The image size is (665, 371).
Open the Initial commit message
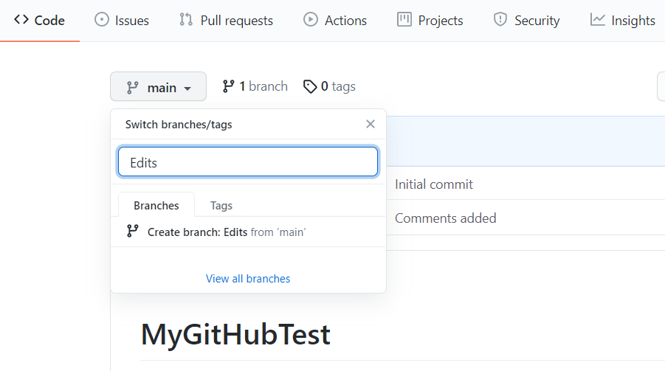tap(433, 184)
